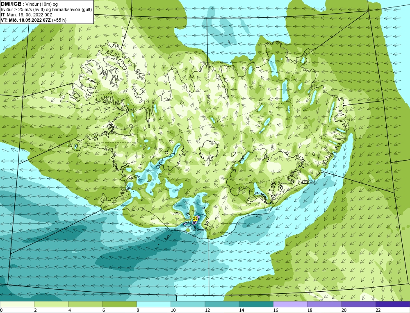The image size is (410, 313).
Task: Click the legend scale label '18'
Action: click(x=310, y=310)
